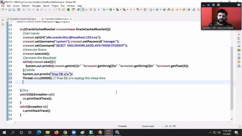Open Microsoft Edge from taskbar
The width and height of the screenshot is (242, 136).
tap(39, 133)
